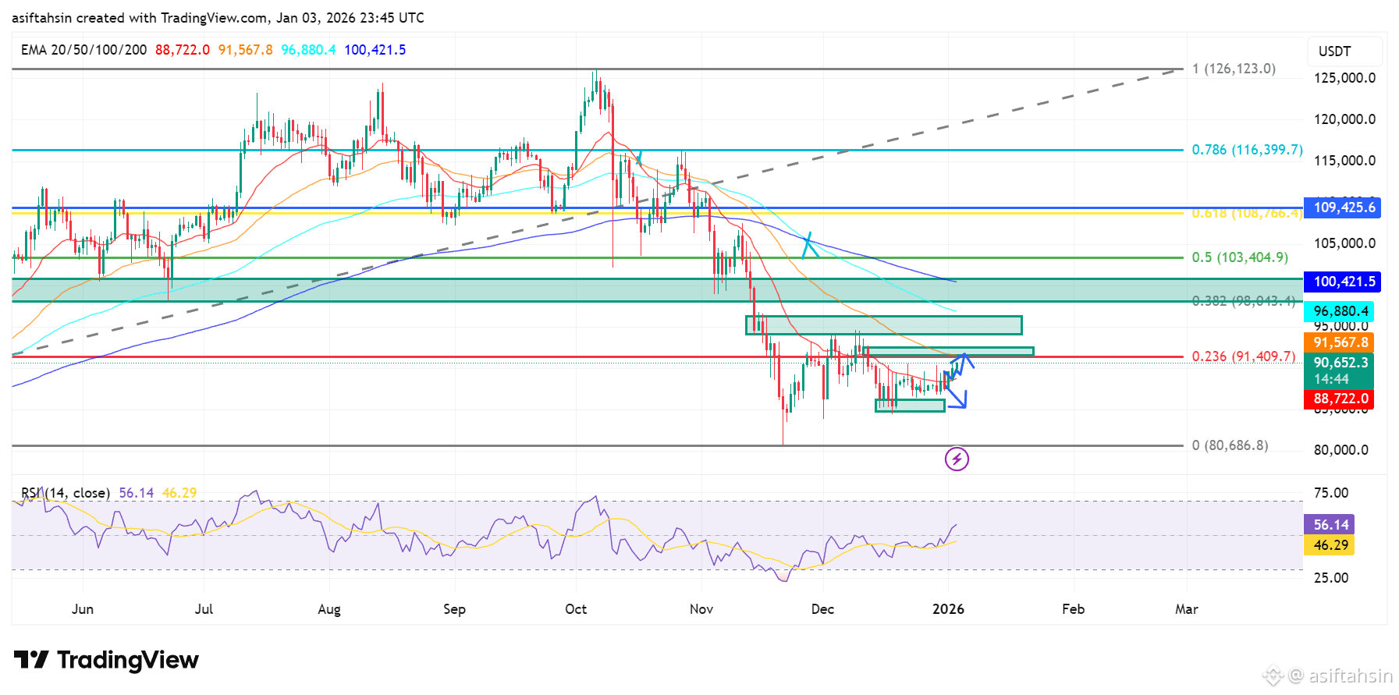Click the blue 100,421.5 price label on the price axis
This screenshot has width=1399, height=695.
tap(1342, 282)
